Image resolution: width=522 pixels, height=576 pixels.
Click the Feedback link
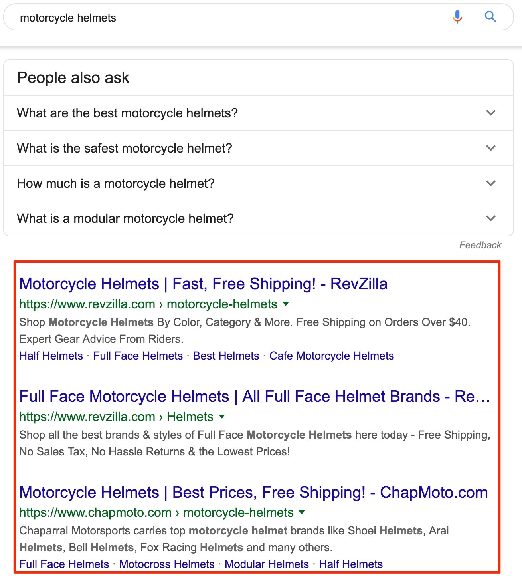480,245
